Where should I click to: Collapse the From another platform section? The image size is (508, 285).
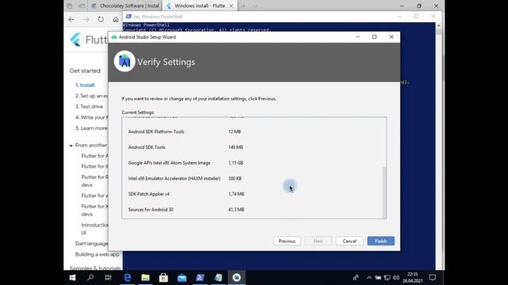coord(71,146)
